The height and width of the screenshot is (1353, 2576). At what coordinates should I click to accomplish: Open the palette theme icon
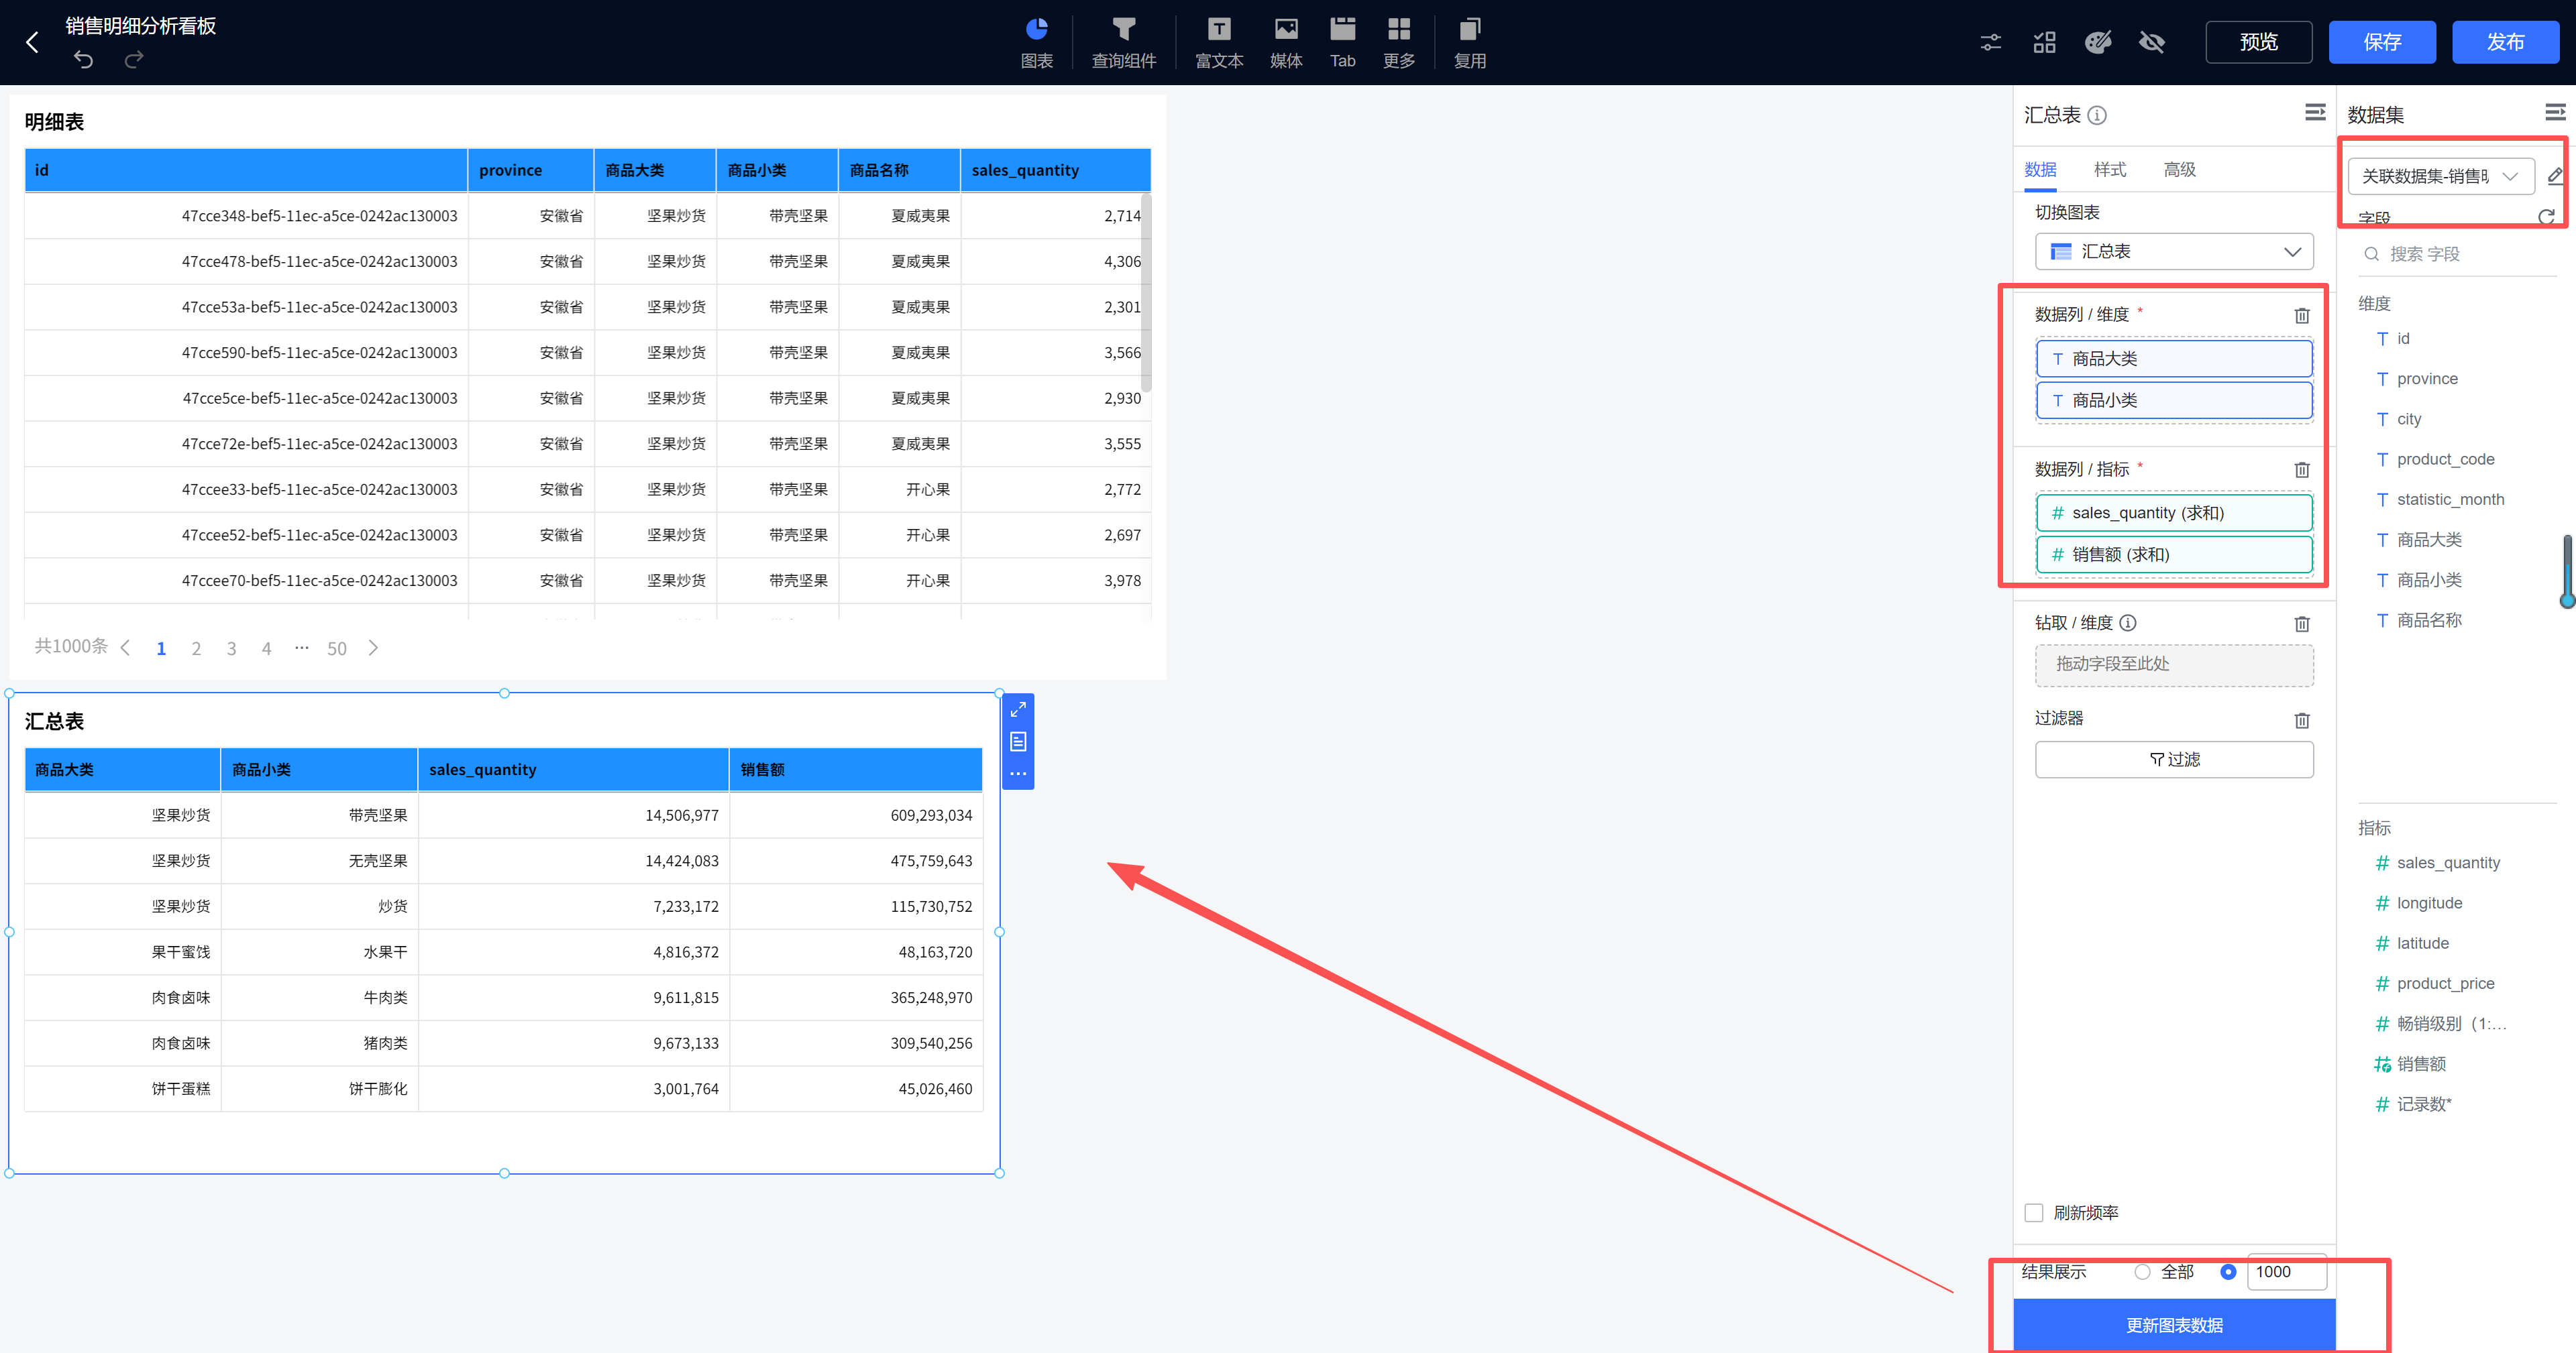2098,42
